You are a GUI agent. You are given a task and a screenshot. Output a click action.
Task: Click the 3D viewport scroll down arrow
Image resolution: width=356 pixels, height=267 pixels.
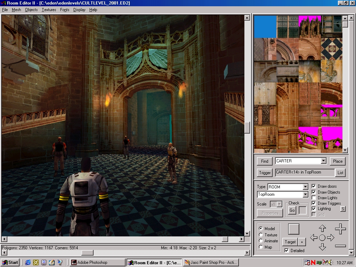pos(247,234)
